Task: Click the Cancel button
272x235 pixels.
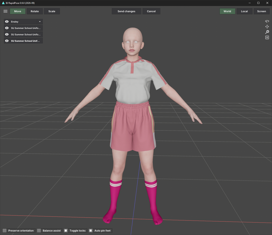Action: point(151,11)
